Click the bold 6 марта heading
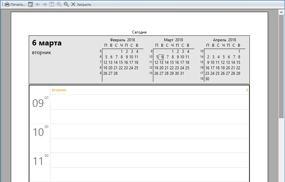This screenshot has width=285, height=182. click(47, 43)
